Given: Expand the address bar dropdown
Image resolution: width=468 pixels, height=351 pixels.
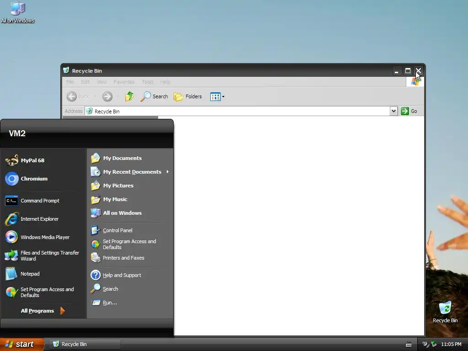Looking at the screenshot, I should point(394,111).
